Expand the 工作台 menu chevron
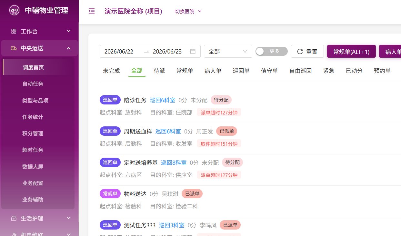Image resolution: width=401 pixels, height=236 pixels. coord(69,31)
